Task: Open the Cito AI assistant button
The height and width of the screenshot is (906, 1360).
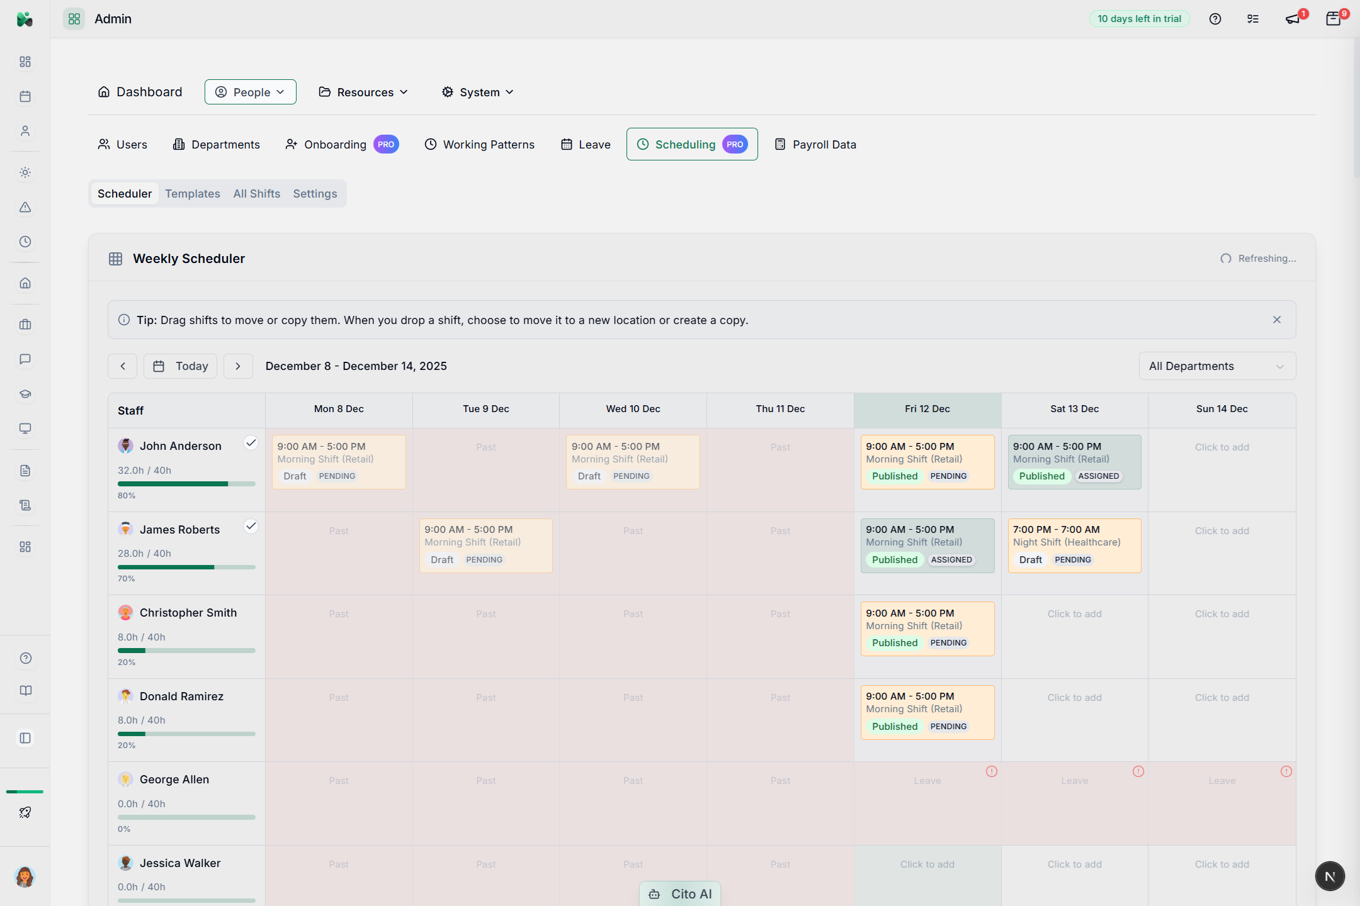Action: pos(680,894)
